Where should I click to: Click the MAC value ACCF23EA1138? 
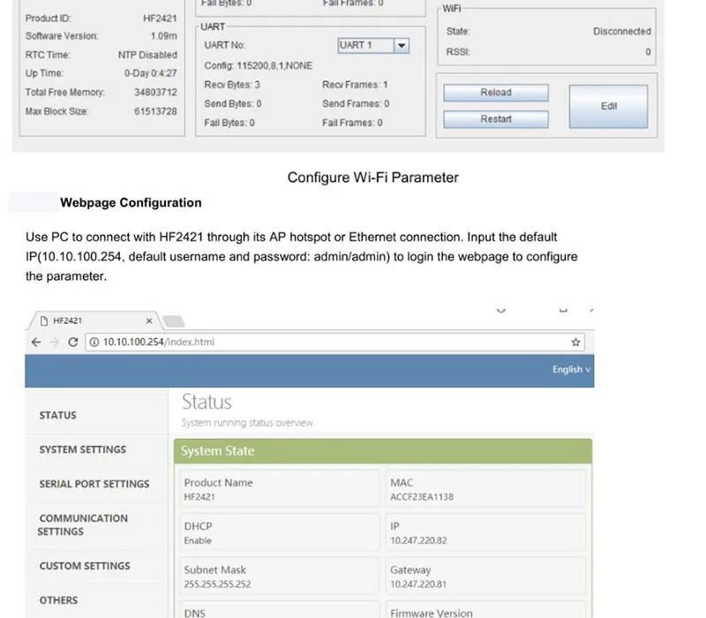[x=422, y=497]
